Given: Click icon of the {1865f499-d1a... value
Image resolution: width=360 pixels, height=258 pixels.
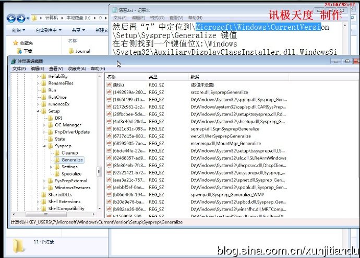Looking at the screenshot, I should click(x=109, y=99).
